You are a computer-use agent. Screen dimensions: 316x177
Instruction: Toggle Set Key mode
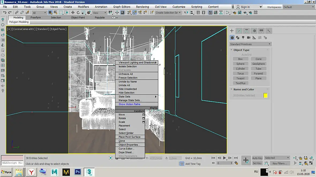(x=257, y=163)
